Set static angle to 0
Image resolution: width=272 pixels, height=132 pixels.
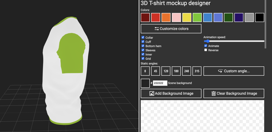click(x=145, y=71)
